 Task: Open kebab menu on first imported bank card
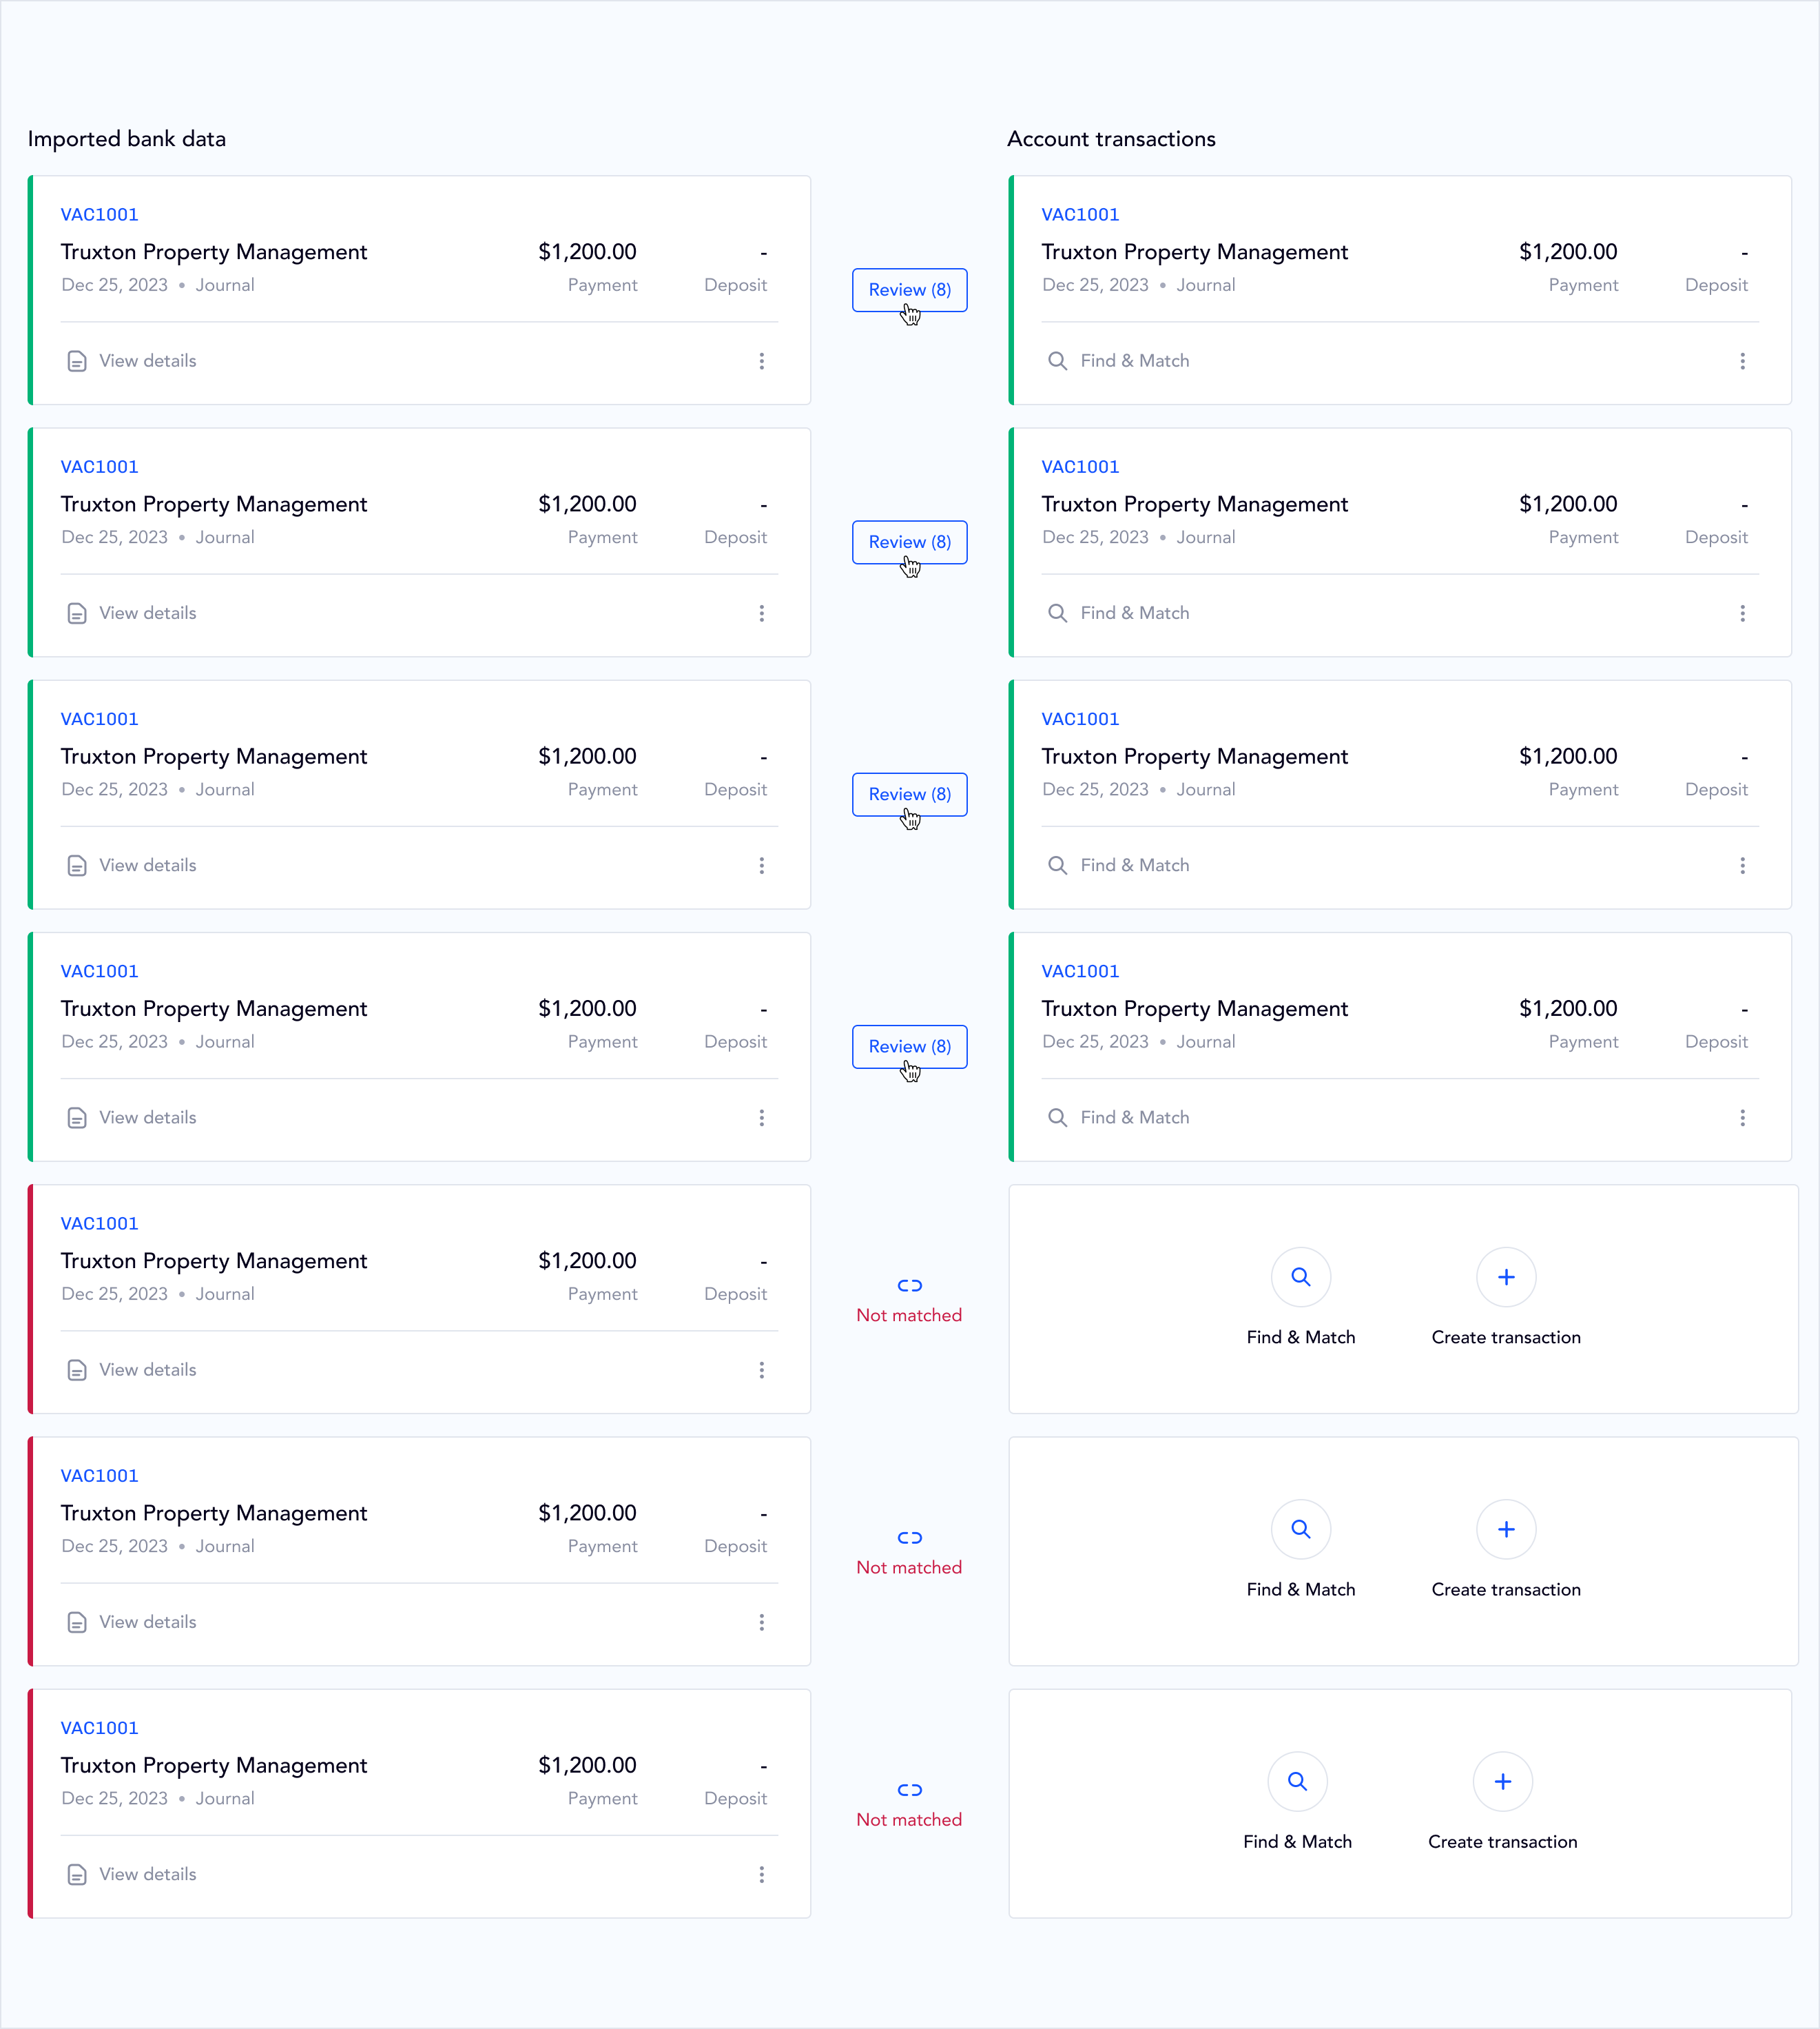(x=761, y=361)
